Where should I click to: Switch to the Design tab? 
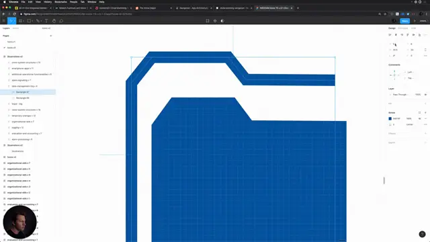[x=392, y=28]
